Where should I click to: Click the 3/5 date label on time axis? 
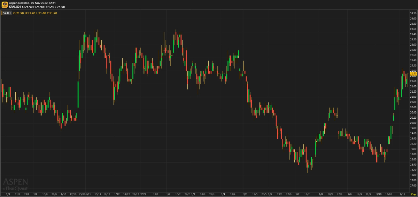point(245,194)
